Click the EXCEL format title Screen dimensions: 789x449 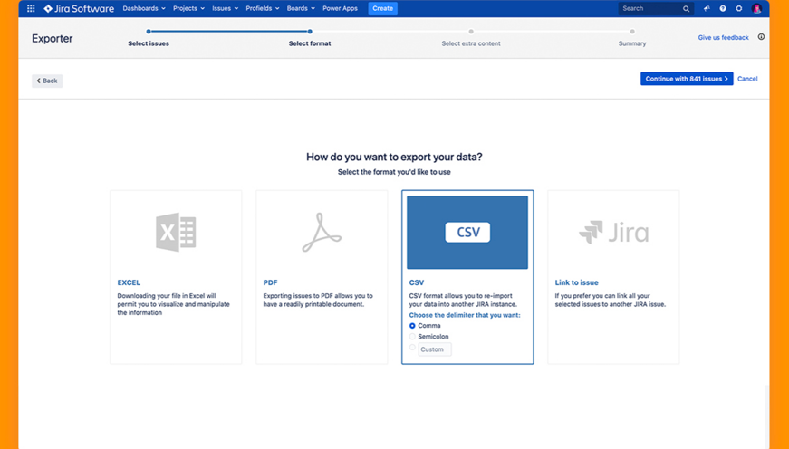coord(129,282)
